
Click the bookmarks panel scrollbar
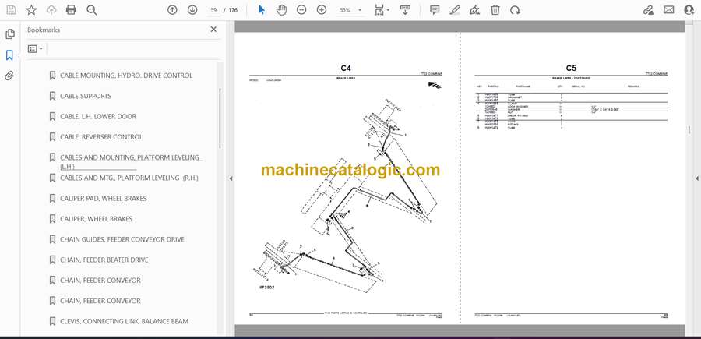coord(220,118)
